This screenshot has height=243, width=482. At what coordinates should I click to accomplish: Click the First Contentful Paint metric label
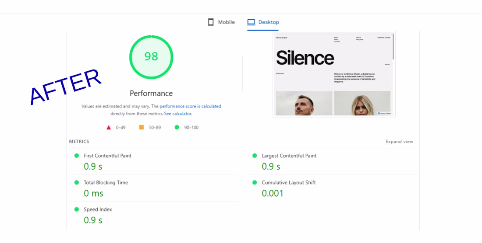[x=107, y=156]
